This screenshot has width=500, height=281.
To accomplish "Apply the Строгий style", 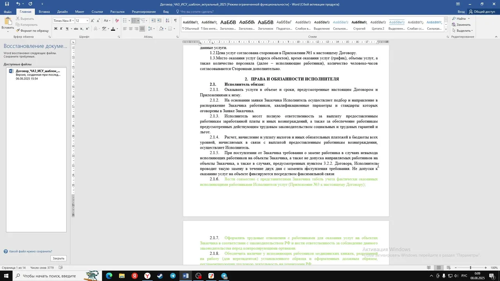I will click(x=359, y=25).
